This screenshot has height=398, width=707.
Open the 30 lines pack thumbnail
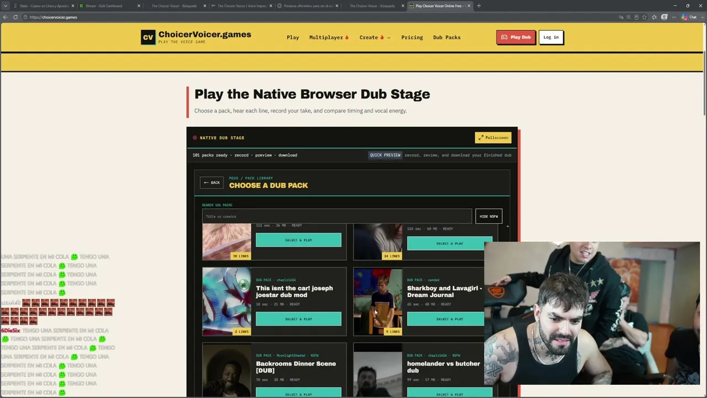tap(226, 242)
